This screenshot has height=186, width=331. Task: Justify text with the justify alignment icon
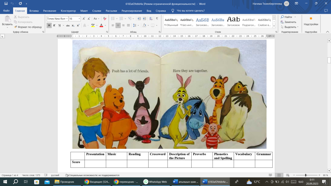pos(128,26)
